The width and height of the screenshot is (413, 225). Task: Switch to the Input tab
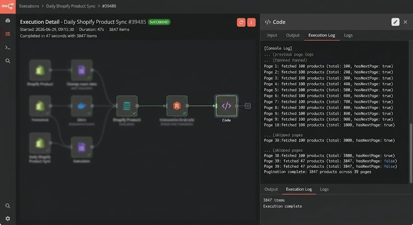pyautogui.click(x=272, y=35)
